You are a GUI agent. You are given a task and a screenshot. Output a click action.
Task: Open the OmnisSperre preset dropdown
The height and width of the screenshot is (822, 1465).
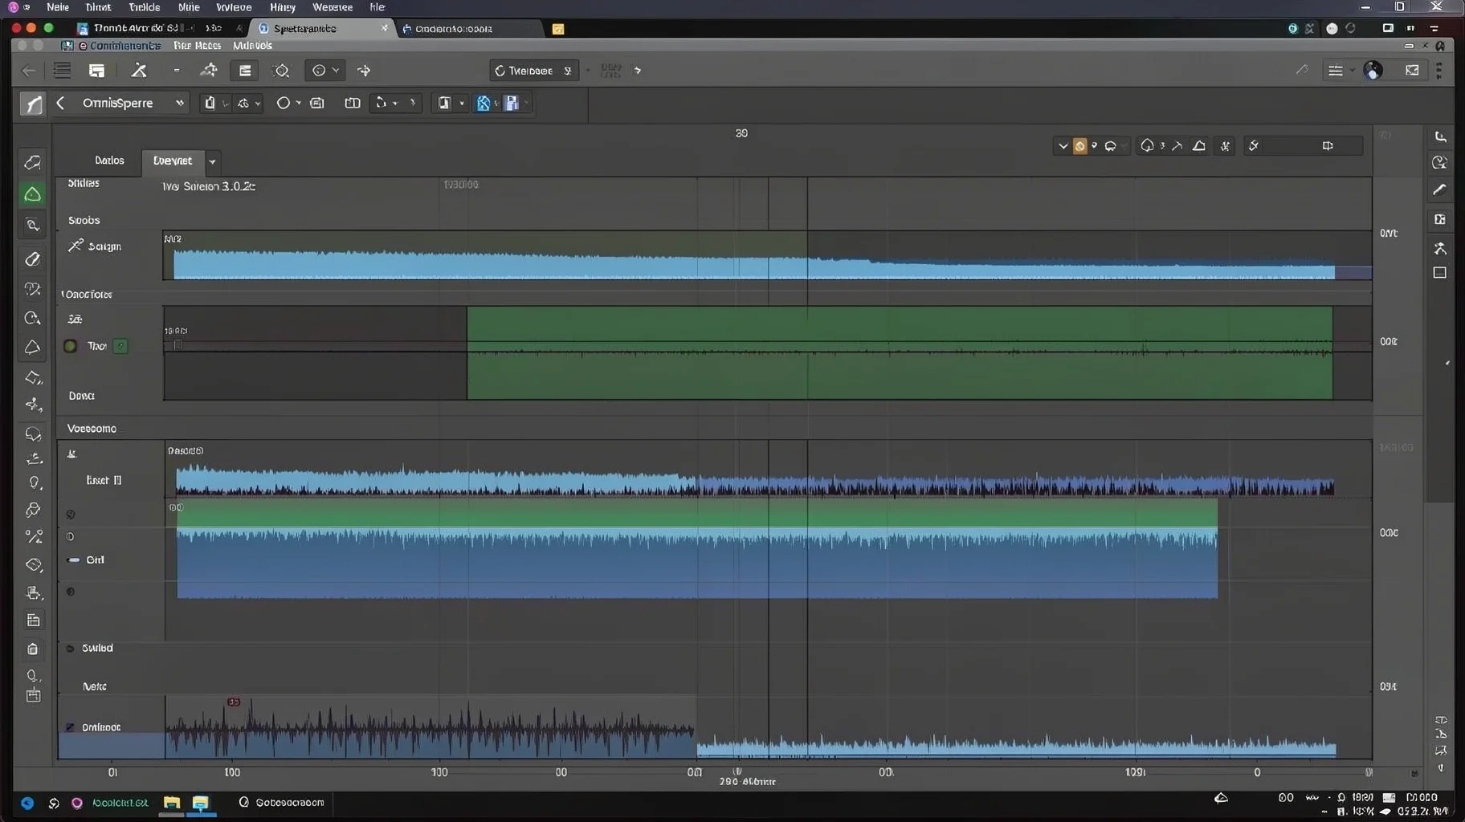[x=179, y=103]
